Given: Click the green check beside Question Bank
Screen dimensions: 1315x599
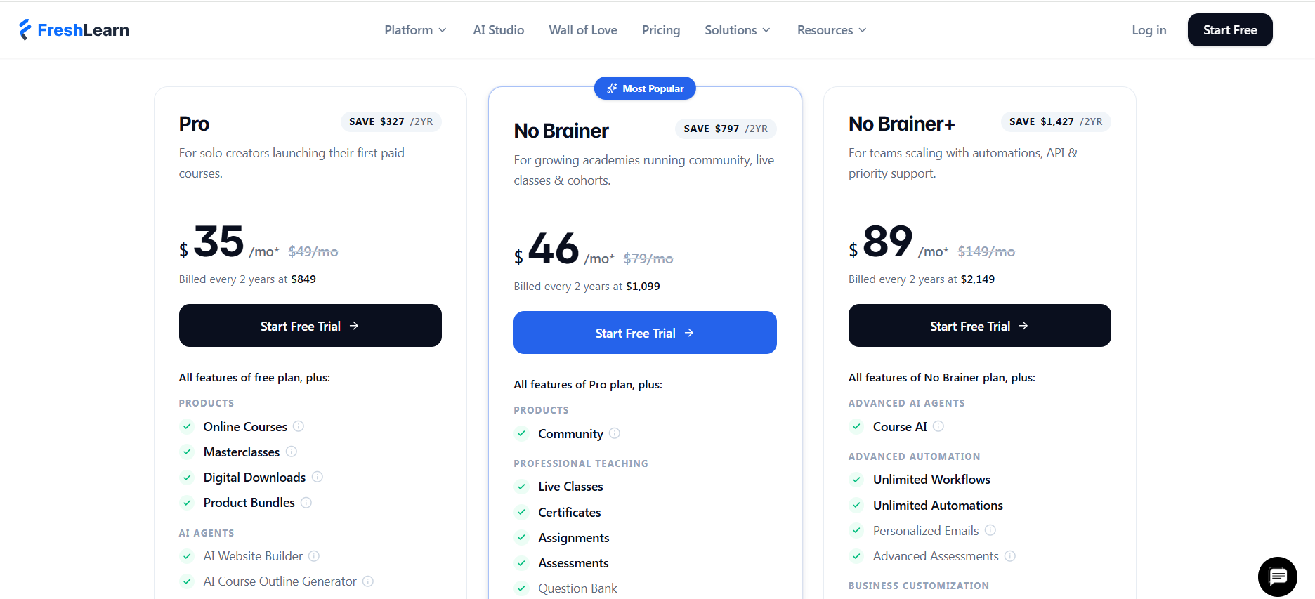Looking at the screenshot, I should click(x=521, y=588).
